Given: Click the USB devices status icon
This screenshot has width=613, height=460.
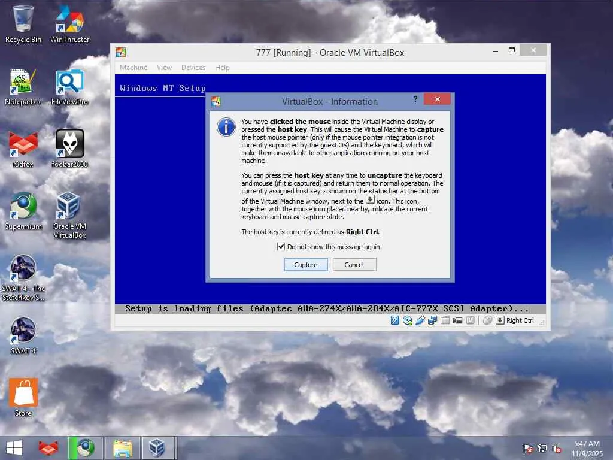Looking at the screenshot, I should pos(420,320).
